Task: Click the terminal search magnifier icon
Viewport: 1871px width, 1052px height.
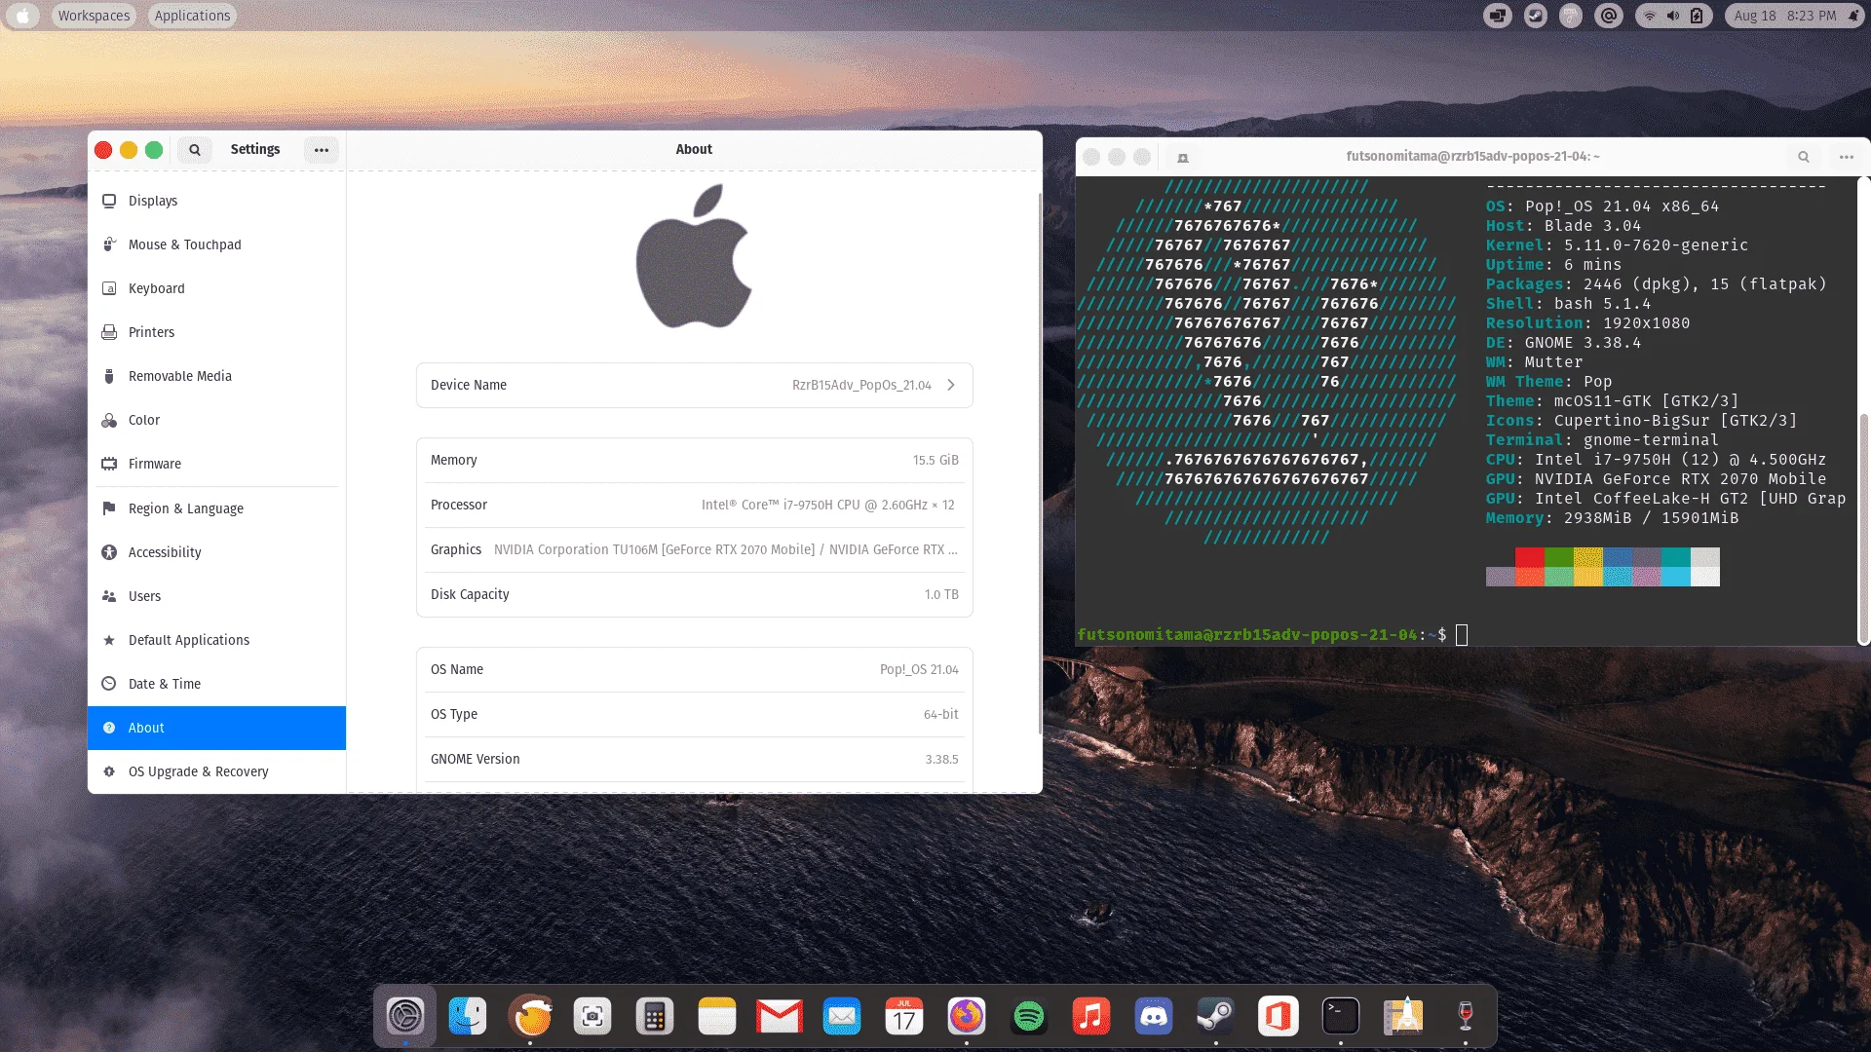Action: [1804, 157]
